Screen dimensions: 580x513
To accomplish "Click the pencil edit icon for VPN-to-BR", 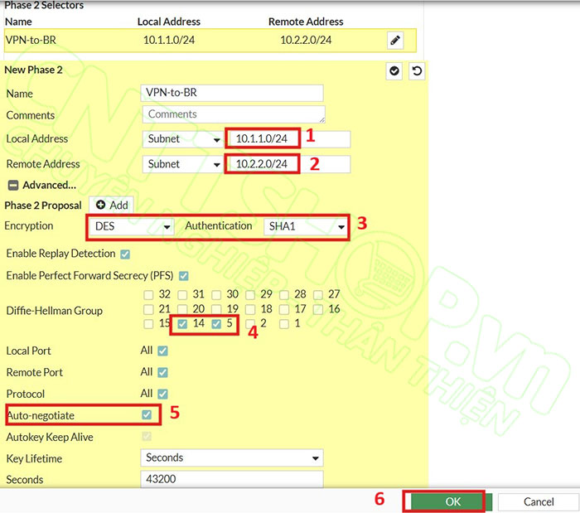I will tap(395, 40).
